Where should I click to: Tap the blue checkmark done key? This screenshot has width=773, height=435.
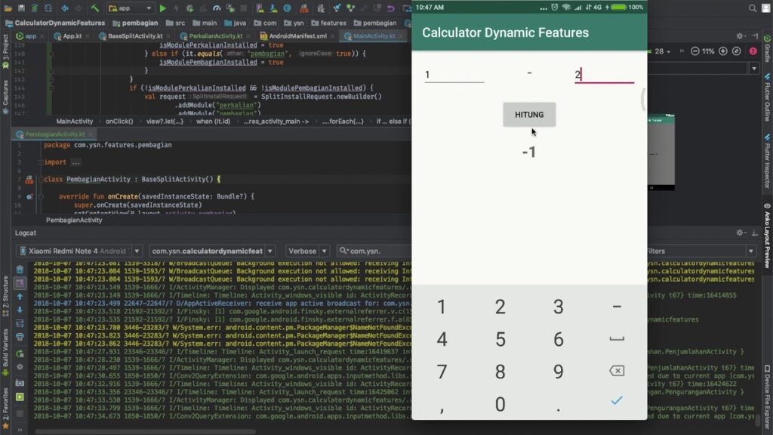(x=617, y=401)
